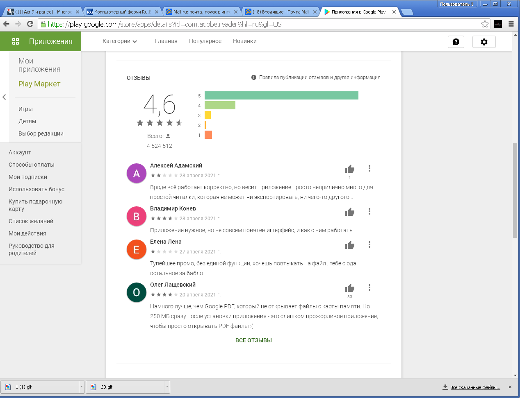
Task: Open the Популярное tab
Action: click(205, 41)
